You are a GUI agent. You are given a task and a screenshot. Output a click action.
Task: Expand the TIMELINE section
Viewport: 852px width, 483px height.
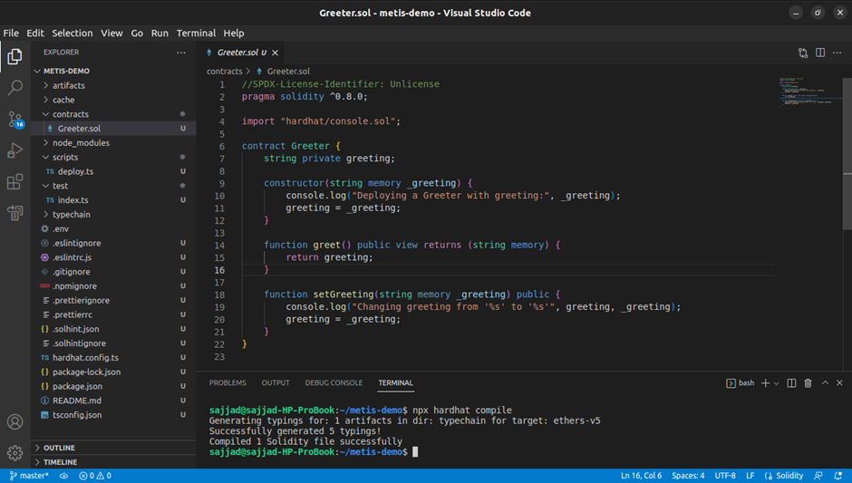(113, 462)
